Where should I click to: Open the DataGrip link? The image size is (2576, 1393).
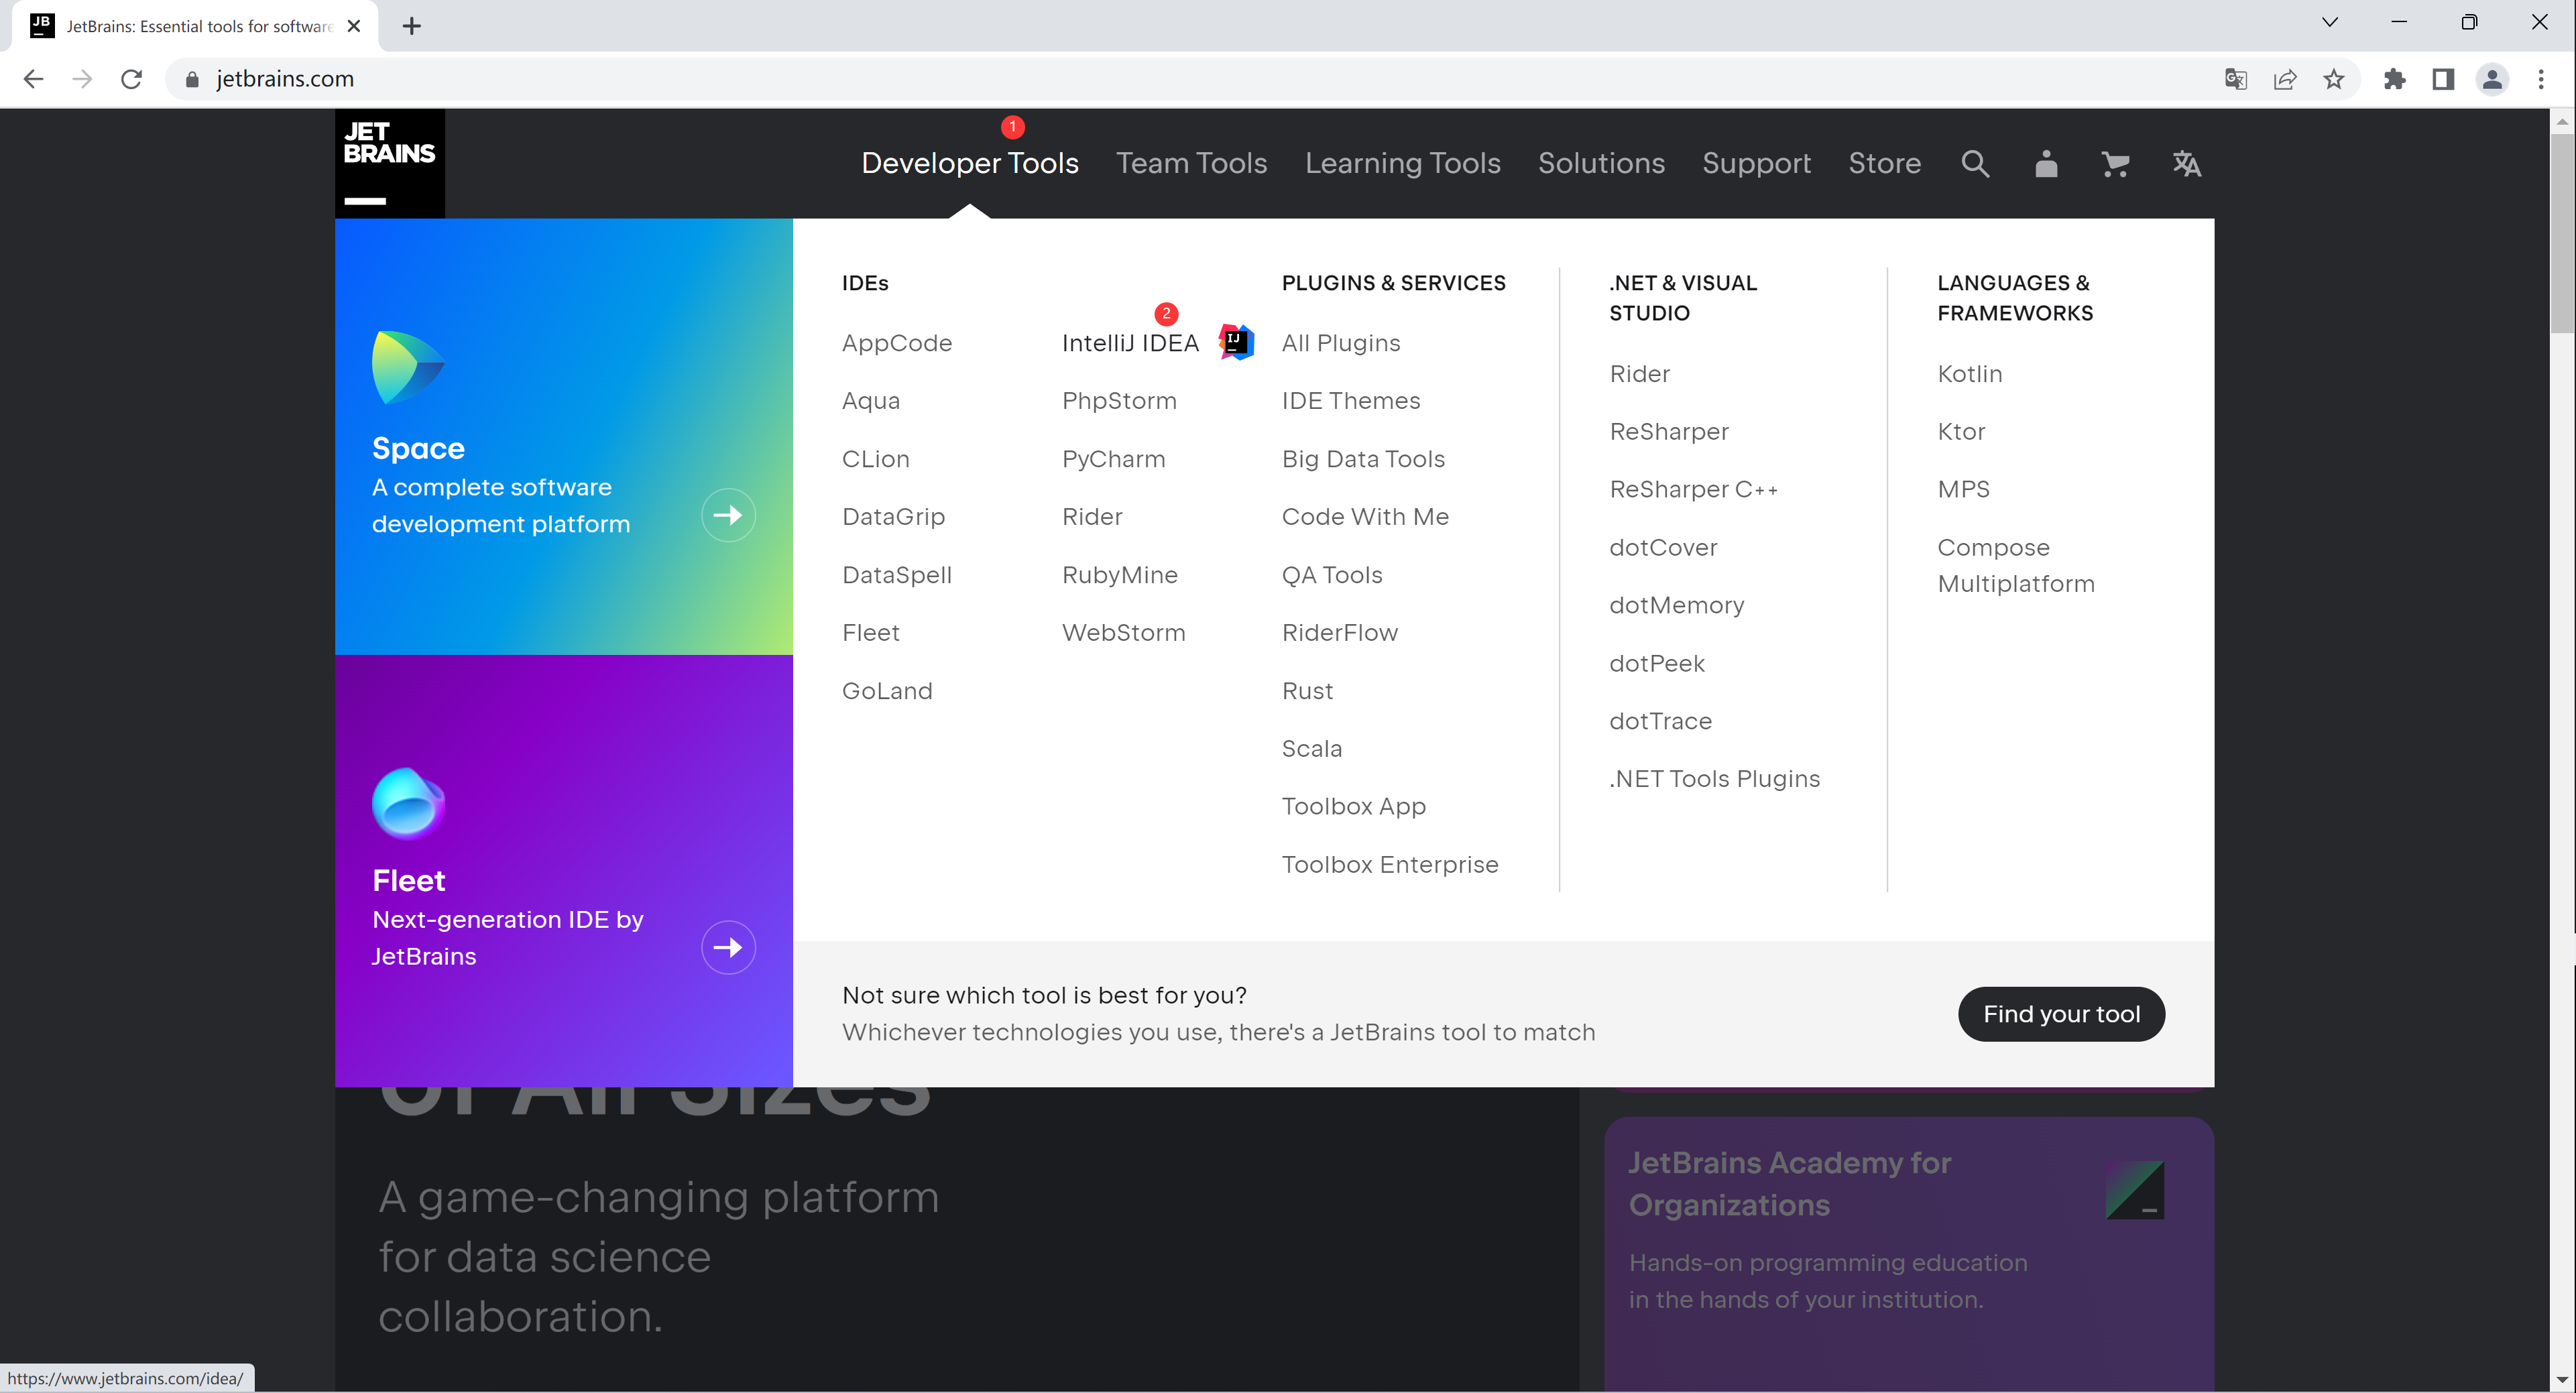893,517
